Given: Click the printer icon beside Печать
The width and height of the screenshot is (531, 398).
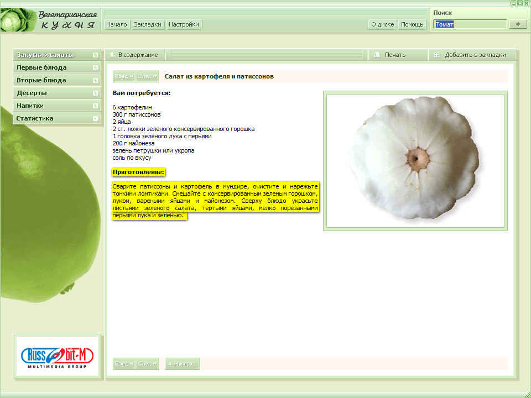Looking at the screenshot, I should pyautogui.click(x=377, y=55).
